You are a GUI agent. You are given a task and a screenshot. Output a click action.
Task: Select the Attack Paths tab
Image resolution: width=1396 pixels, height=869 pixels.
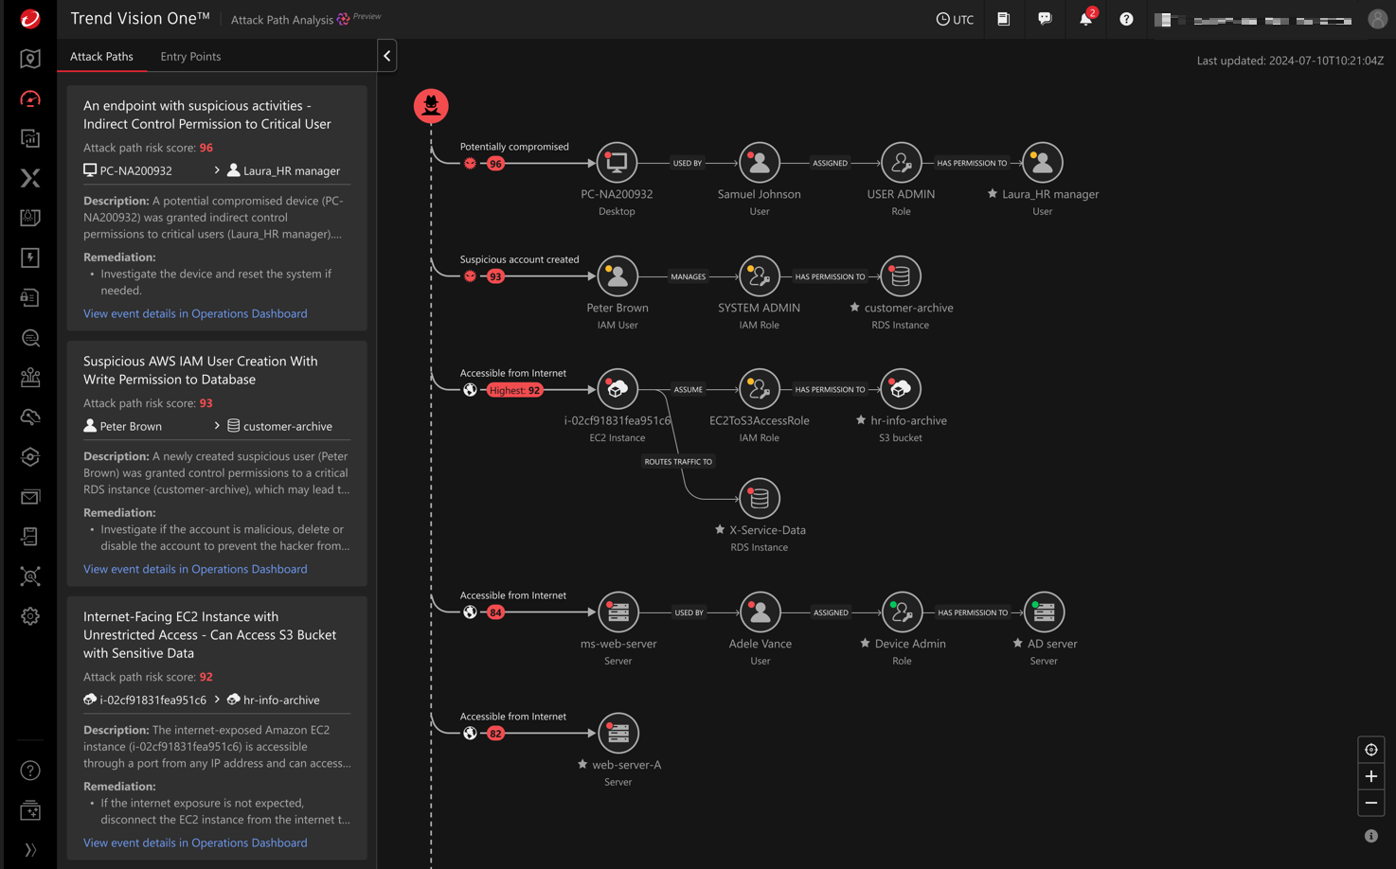tap(101, 56)
